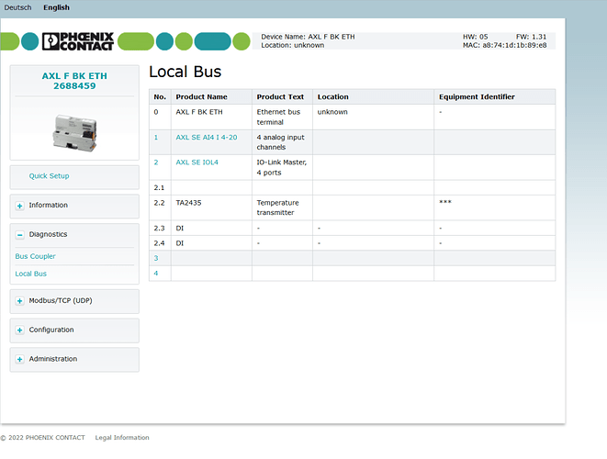
Task: Collapse the Diagnostics section minus icon
Action: point(19,234)
